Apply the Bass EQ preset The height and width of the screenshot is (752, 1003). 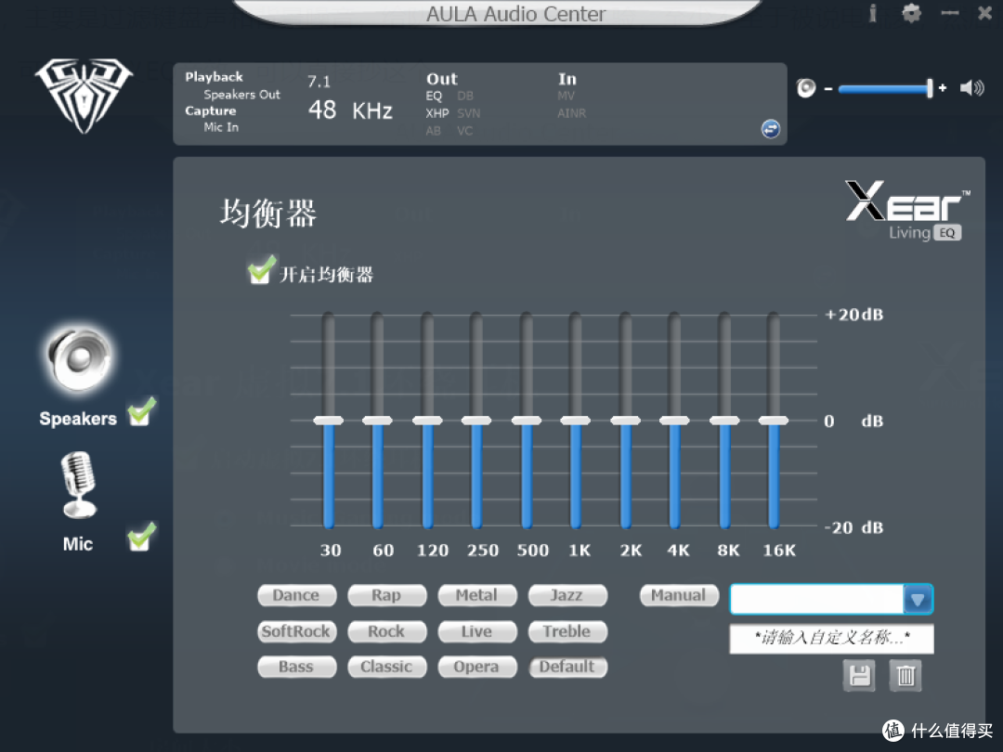(297, 667)
